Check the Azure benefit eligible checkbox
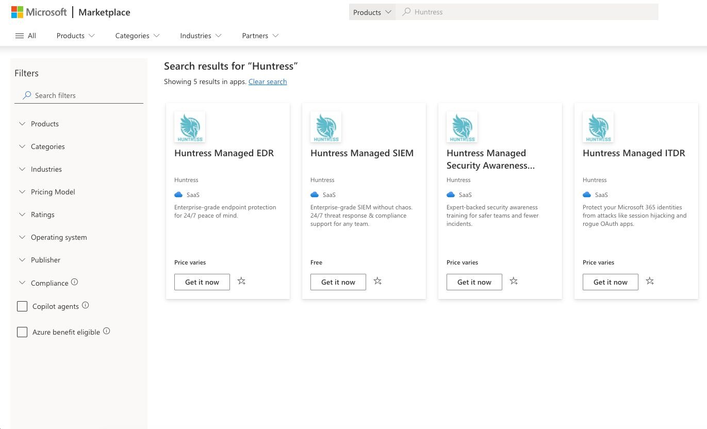 point(22,332)
